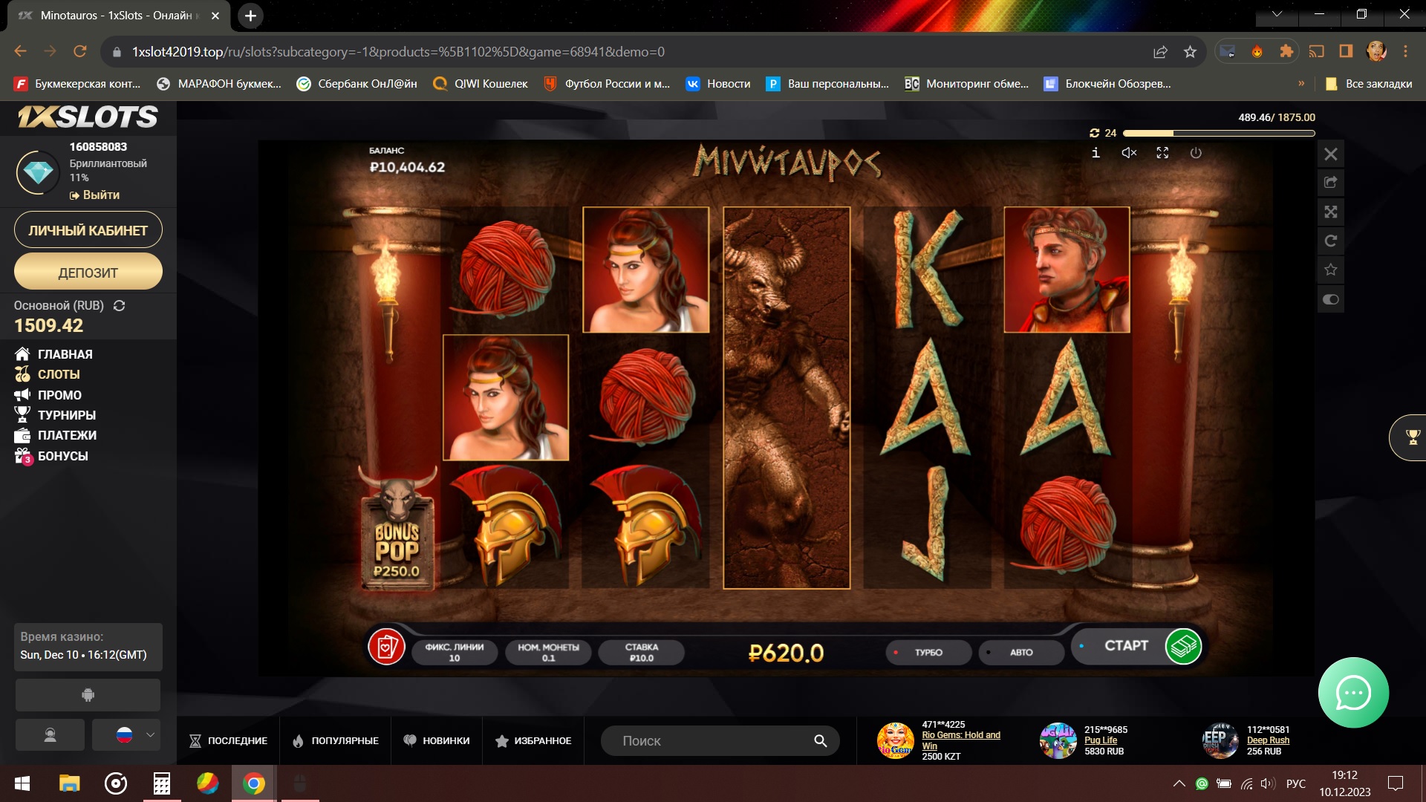This screenshot has height=802, width=1426.
Task: Unmute the slot game sound
Action: [1129, 153]
